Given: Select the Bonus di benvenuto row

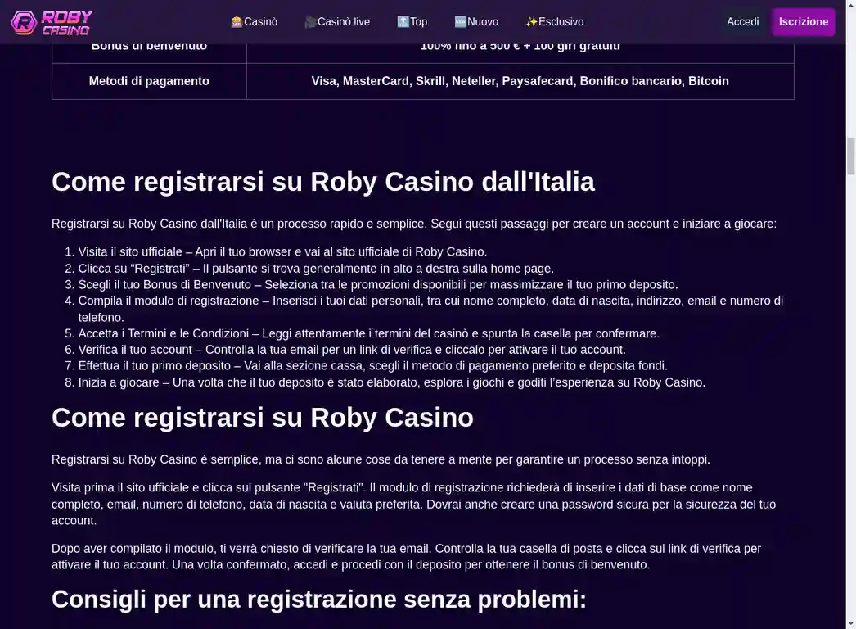Looking at the screenshot, I should tap(148, 45).
